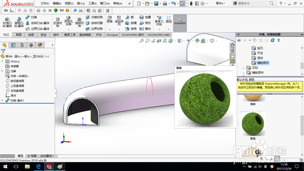Select the Extruded Cut 拉伸切除 tool
This screenshot has height=171, width=304.
[57, 22]
